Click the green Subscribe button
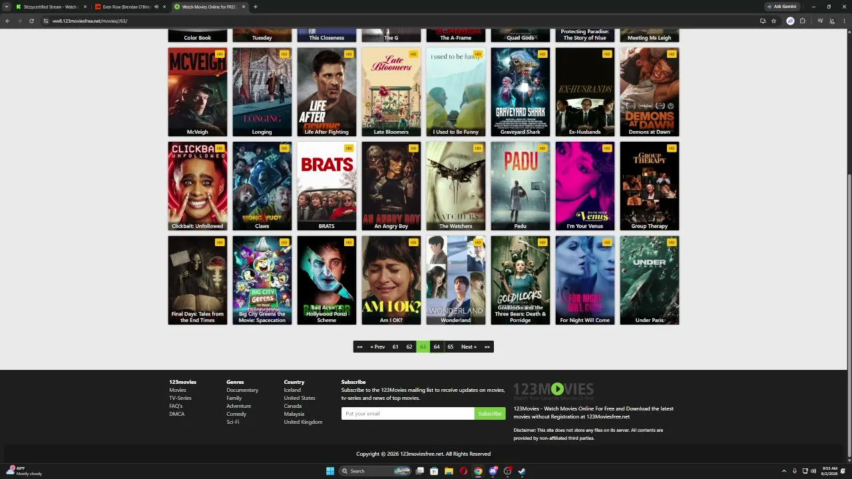Viewport: 852px width, 479px height. point(490,414)
